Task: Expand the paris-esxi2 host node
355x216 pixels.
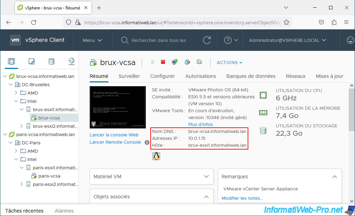Action: click(21, 184)
